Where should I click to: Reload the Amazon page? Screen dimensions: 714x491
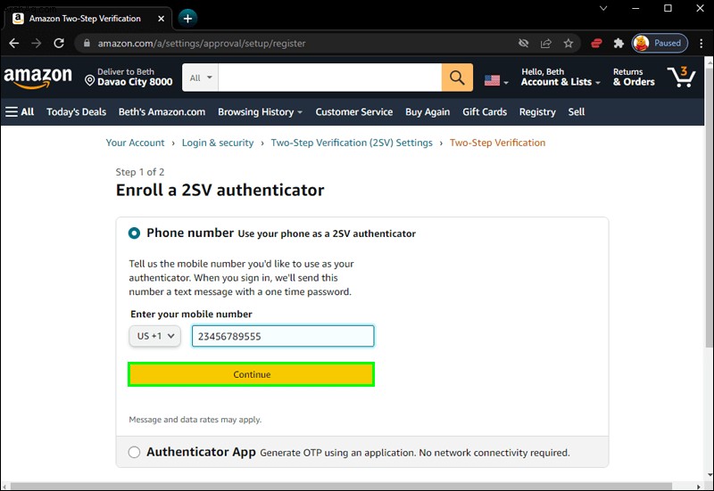point(59,43)
